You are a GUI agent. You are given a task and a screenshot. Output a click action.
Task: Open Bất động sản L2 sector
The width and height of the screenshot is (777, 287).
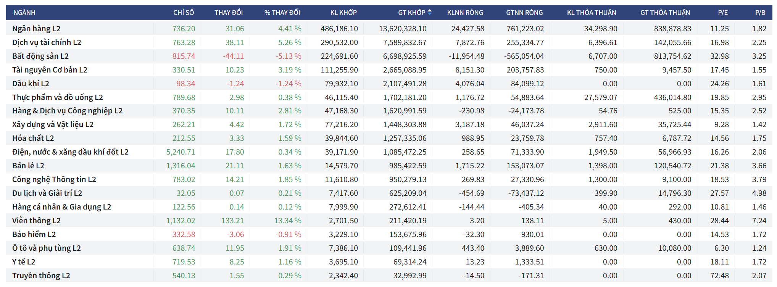click(40, 56)
